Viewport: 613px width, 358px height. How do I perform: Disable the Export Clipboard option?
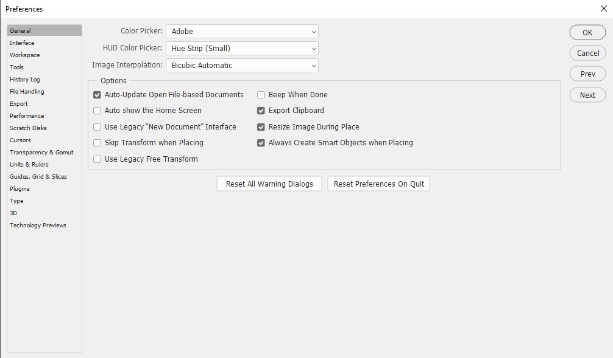[261, 111]
